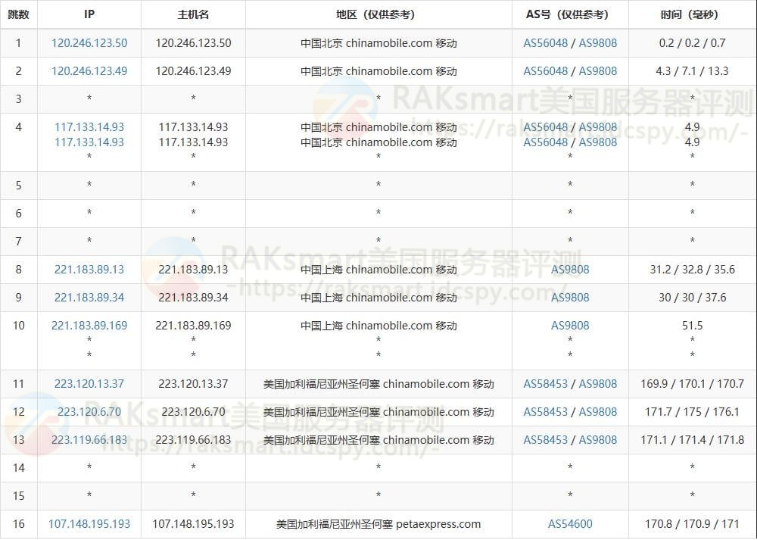Open IP link 223.120.13.37 in hop 11
Image resolution: width=757 pixels, height=540 pixels.
pyautogui.click(x=89, y=384)
